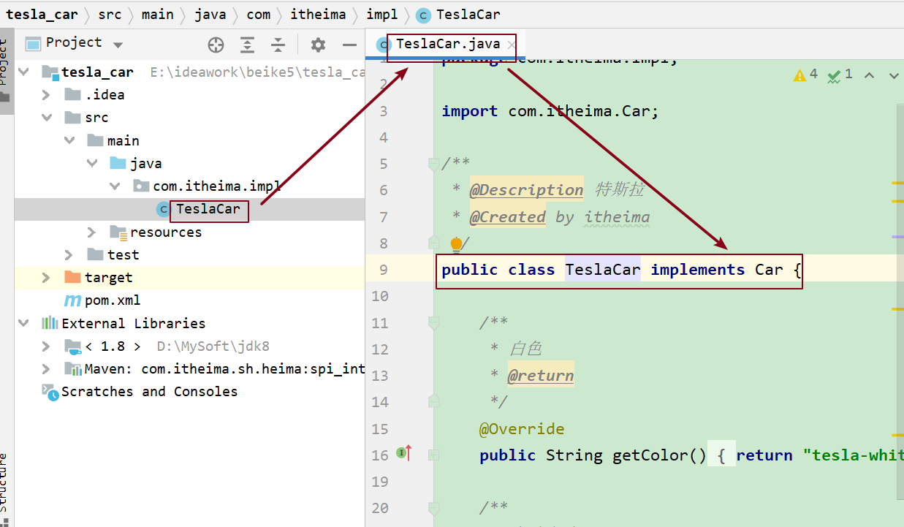Open pom.xml in project tree
Image resolution: width=904 pixels, height=527 pixels.
click(x=112, y=300)
